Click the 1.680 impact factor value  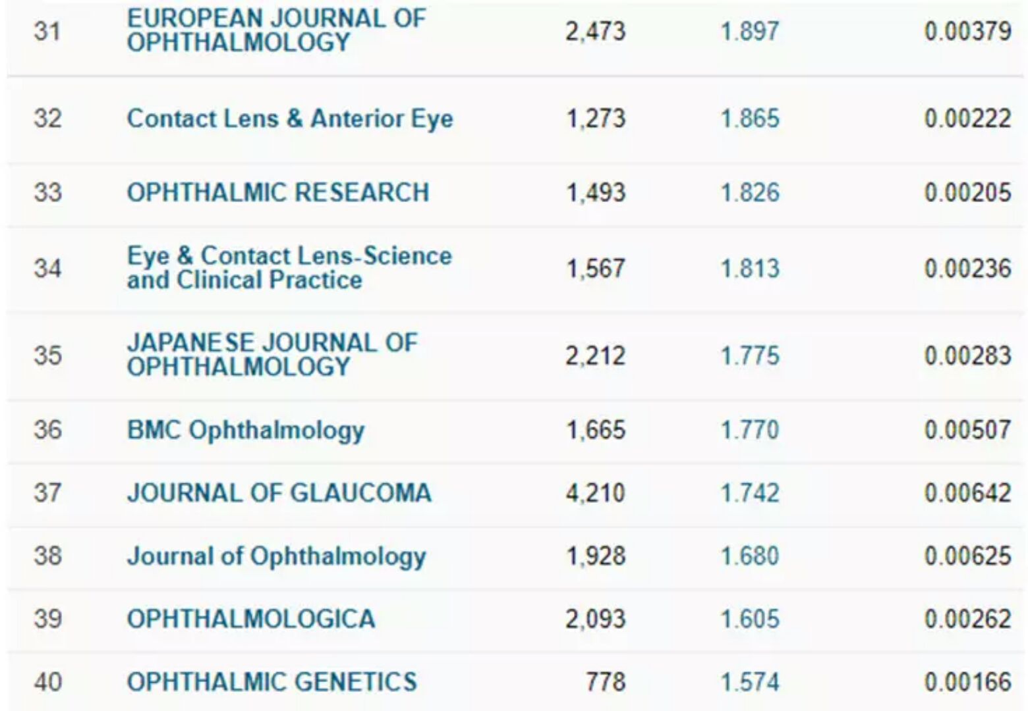[750, 556]
